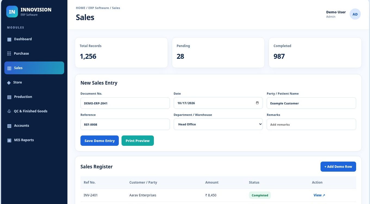Screen dimensions: 370x204
Task: Expand the Department / Warehouse dropdown
Action: click(218, 124)
